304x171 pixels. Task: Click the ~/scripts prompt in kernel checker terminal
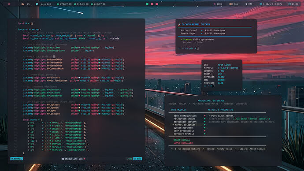click(x=188, y=48)
